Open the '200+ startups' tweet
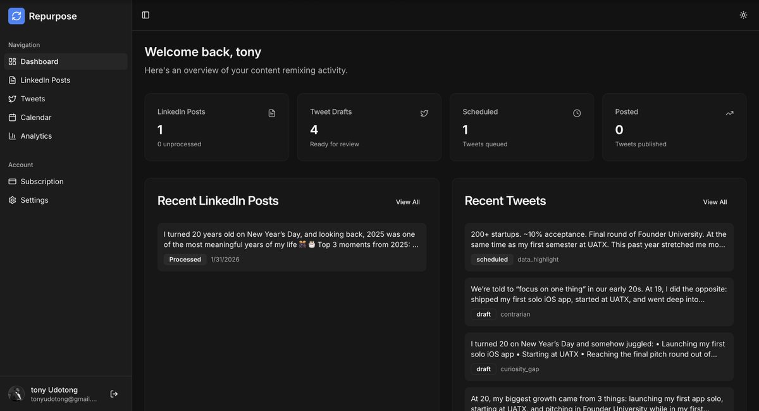Viewport: 759px width, 411px height. 599,247
